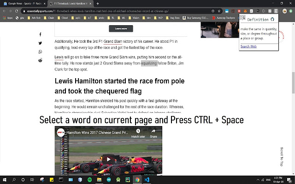Click Watch later on the video
This screenshot has height=184, width=295.
coord(138,133)
